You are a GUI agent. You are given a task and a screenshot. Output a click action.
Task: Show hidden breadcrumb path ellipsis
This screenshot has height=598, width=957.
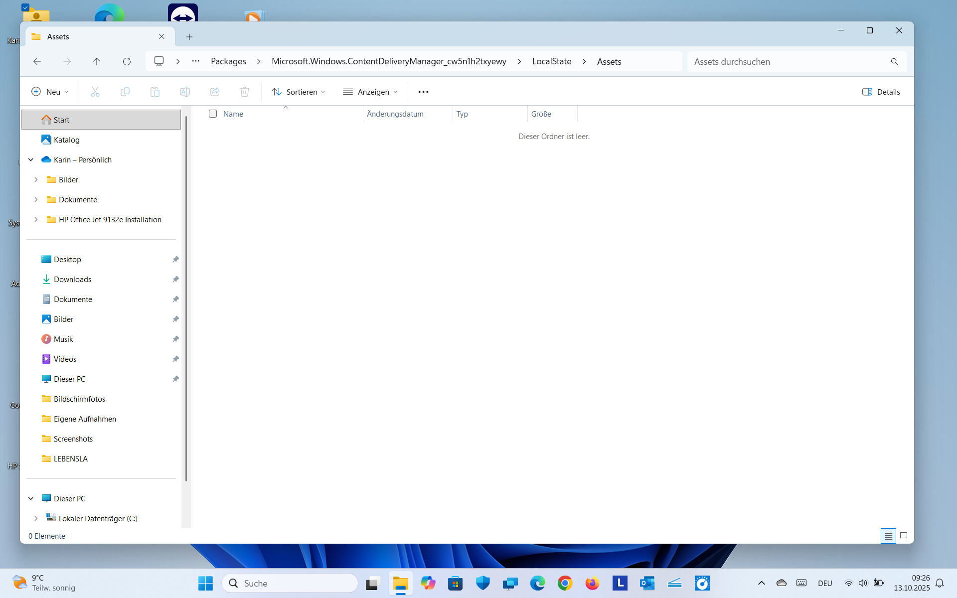click(x=196, y=61)
